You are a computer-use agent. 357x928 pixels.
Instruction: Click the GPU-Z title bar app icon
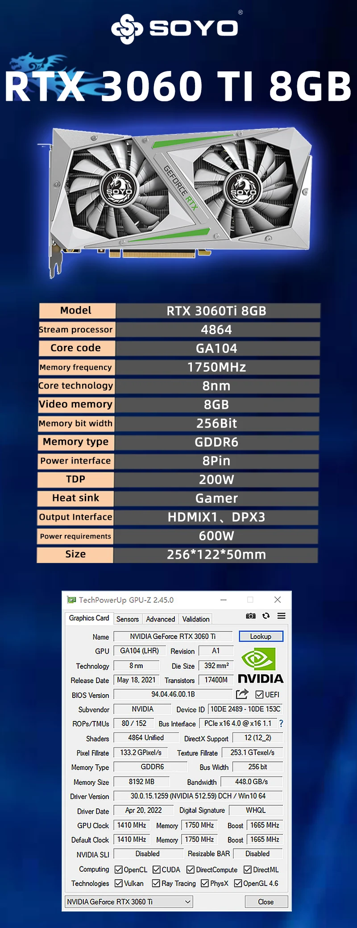coord(71,600)
